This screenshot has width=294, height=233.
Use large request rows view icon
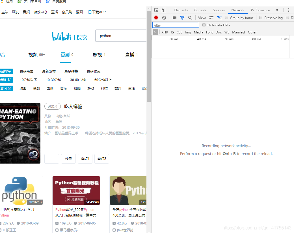(x=211, y=18)
